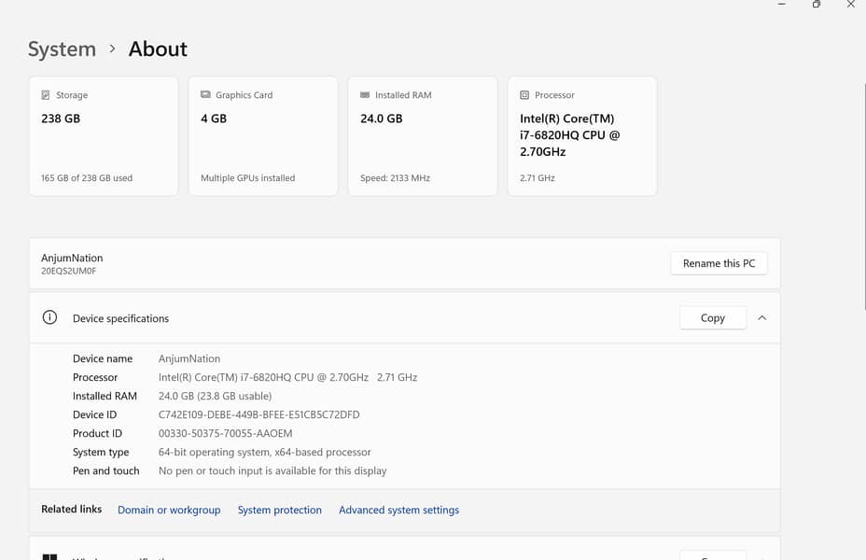
Task: Copy the device specifications
Action: click(712, 318)
